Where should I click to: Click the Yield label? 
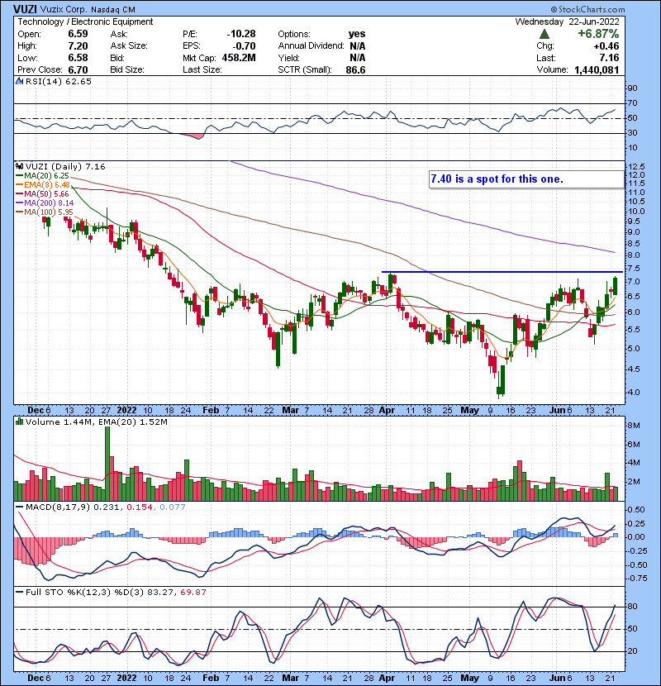[x=288, y=58]
